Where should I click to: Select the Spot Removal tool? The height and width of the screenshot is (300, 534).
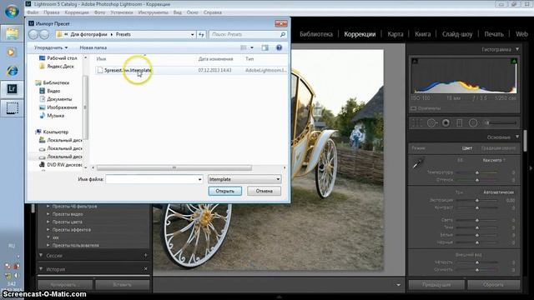click(432, 122)
